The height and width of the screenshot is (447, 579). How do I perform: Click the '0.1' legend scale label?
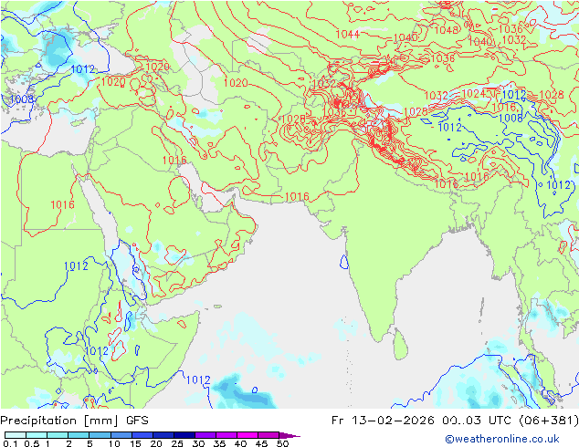[10, 443]
